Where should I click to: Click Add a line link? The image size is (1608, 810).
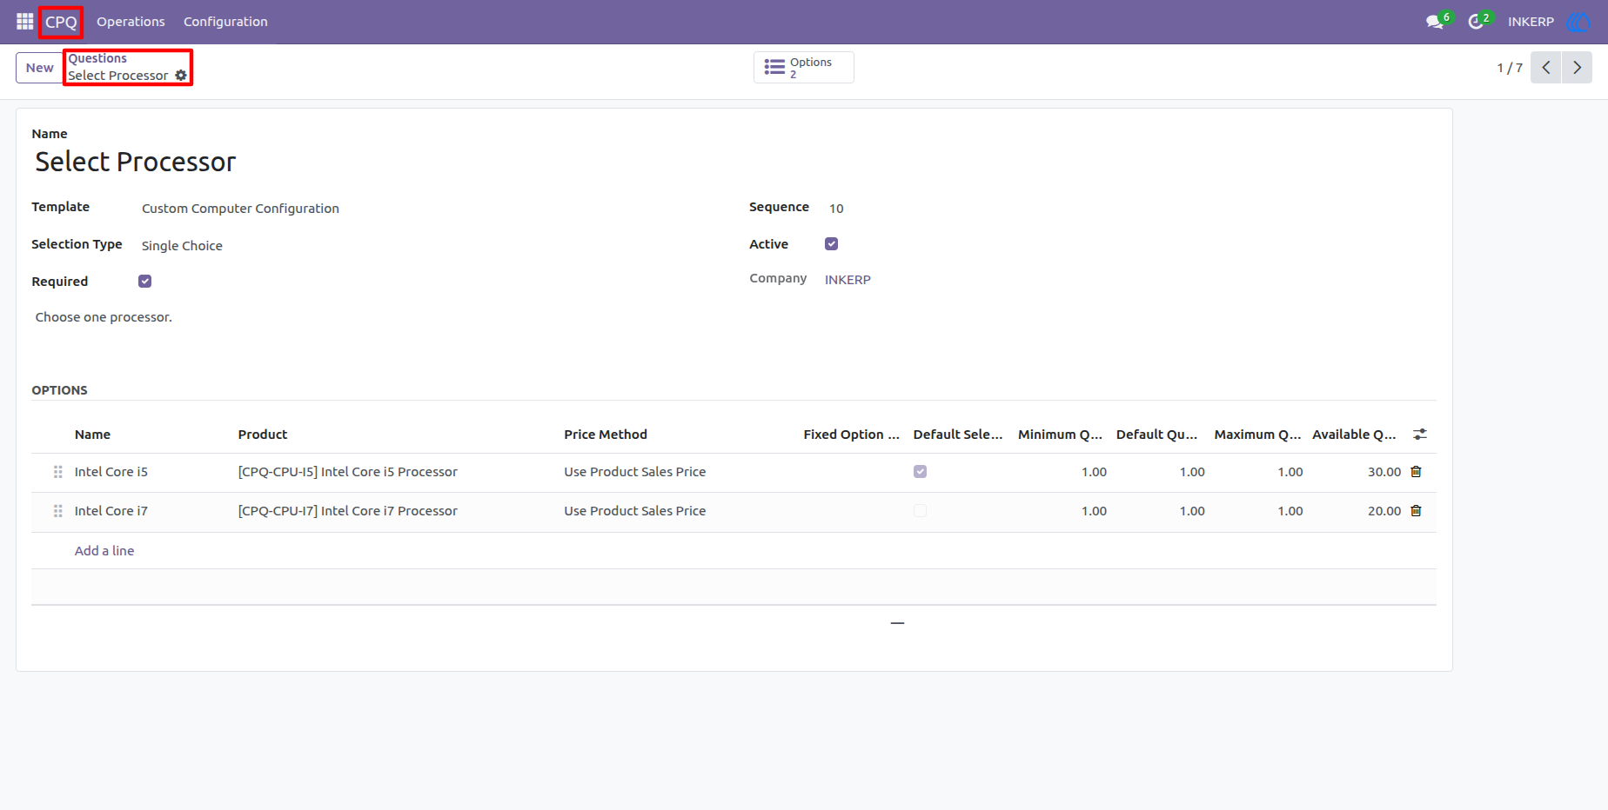pyautogui.click(x=104, y=551)
